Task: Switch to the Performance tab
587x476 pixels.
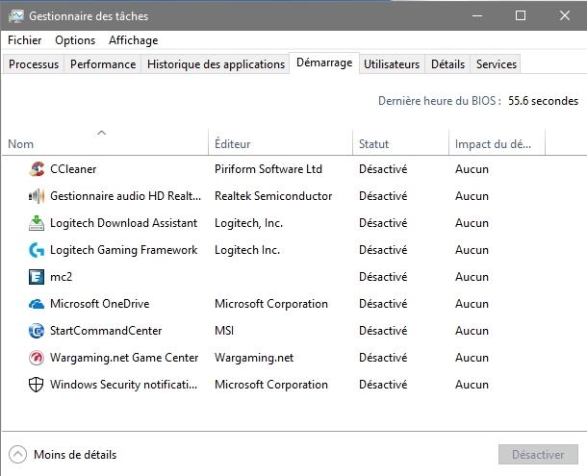Action: (x=103, y=64)
